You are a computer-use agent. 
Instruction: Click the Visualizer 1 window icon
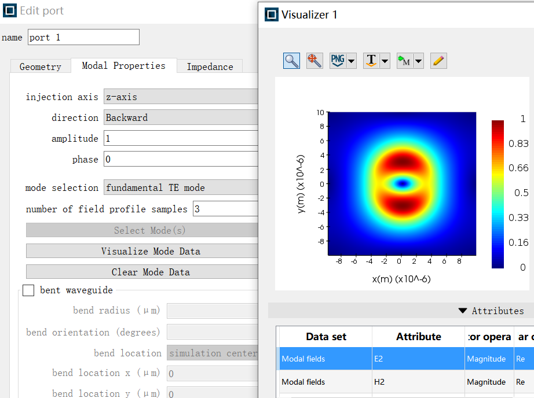coord(272,14)
